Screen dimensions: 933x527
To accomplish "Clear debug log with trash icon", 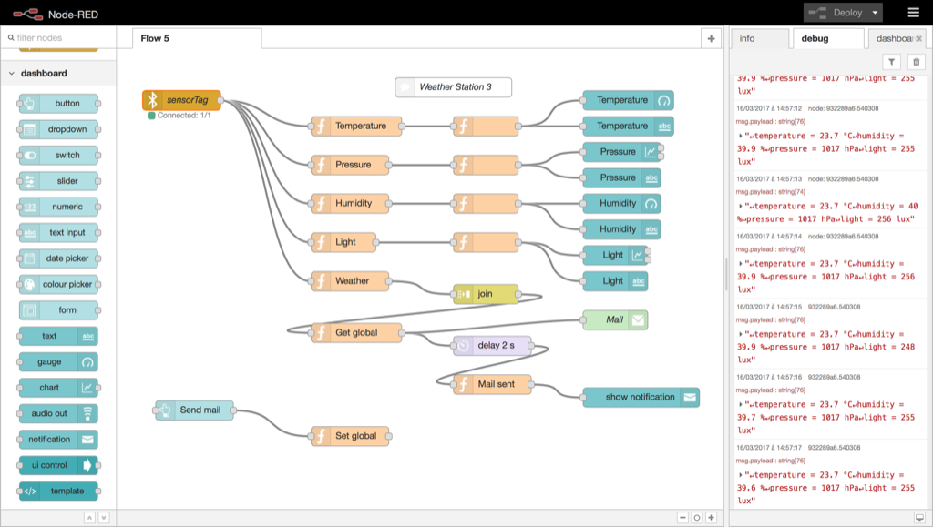I will click(917, 62).
